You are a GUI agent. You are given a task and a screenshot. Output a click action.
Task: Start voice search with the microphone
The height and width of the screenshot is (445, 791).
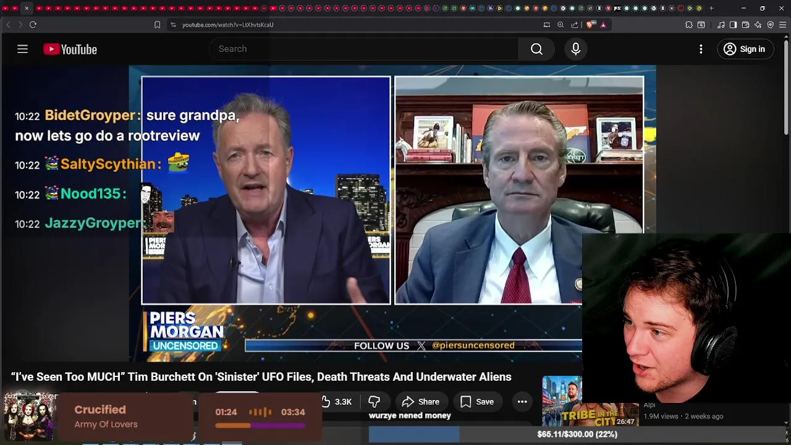coord(575,49)
